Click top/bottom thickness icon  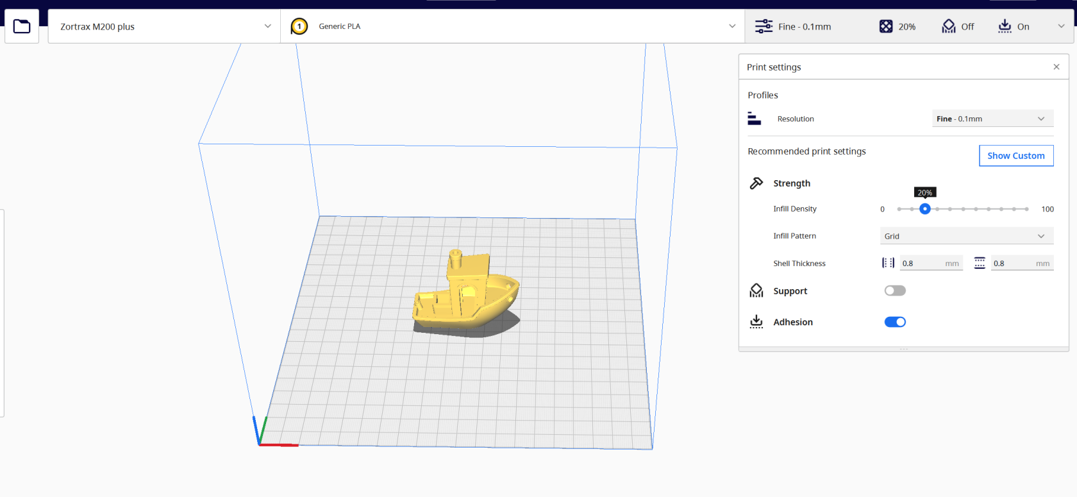click(x=980, y=263)
